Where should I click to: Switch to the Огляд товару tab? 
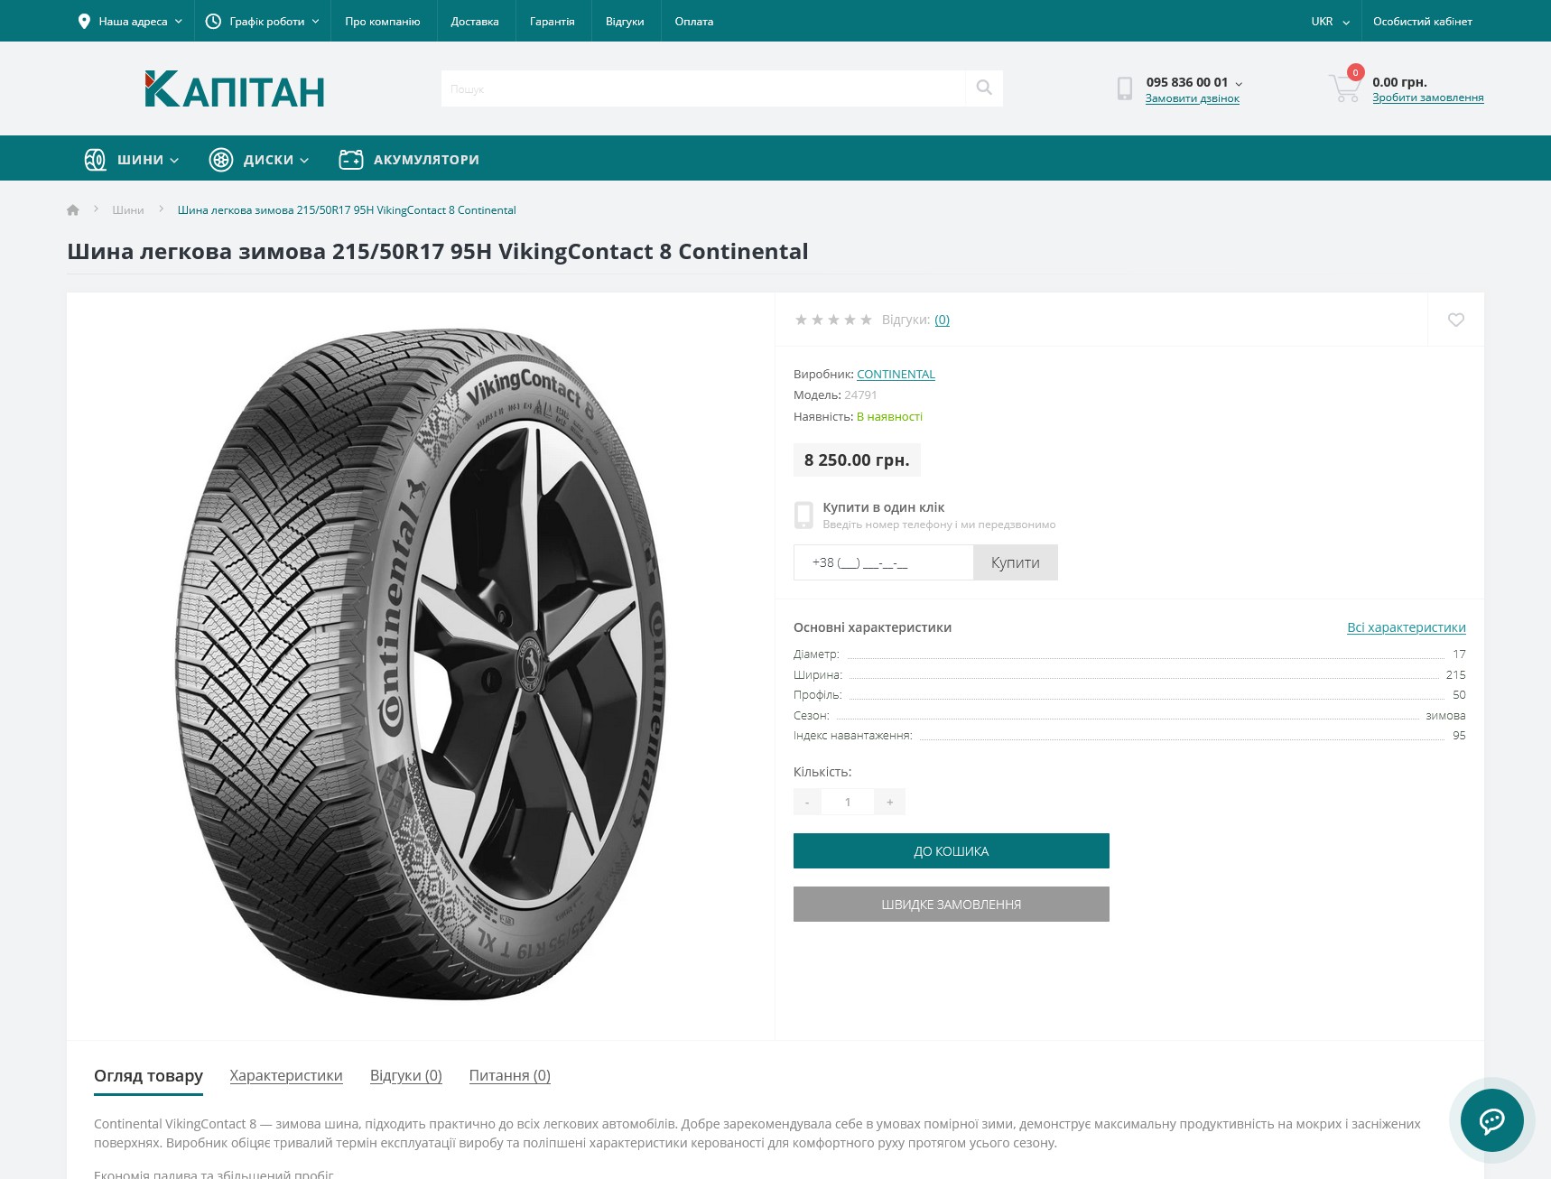(x=148, y=1076)
